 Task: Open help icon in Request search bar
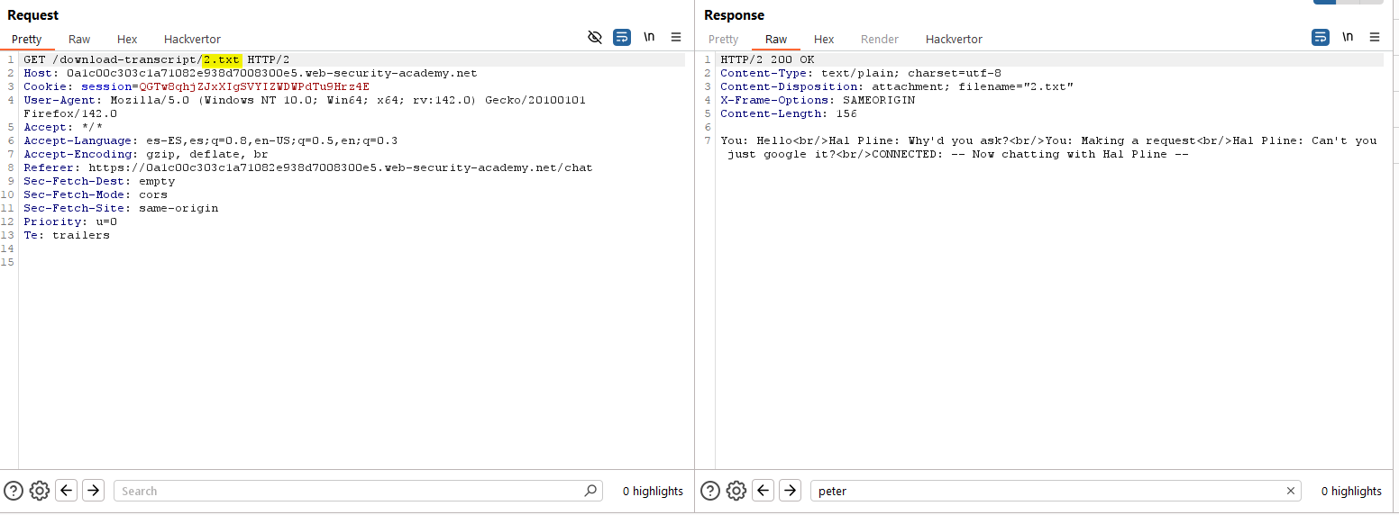(x=14, y=491)
